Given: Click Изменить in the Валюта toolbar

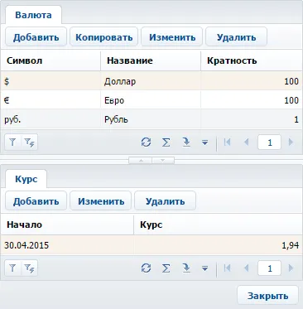Looking at the screenshot, I should point(172,37).
